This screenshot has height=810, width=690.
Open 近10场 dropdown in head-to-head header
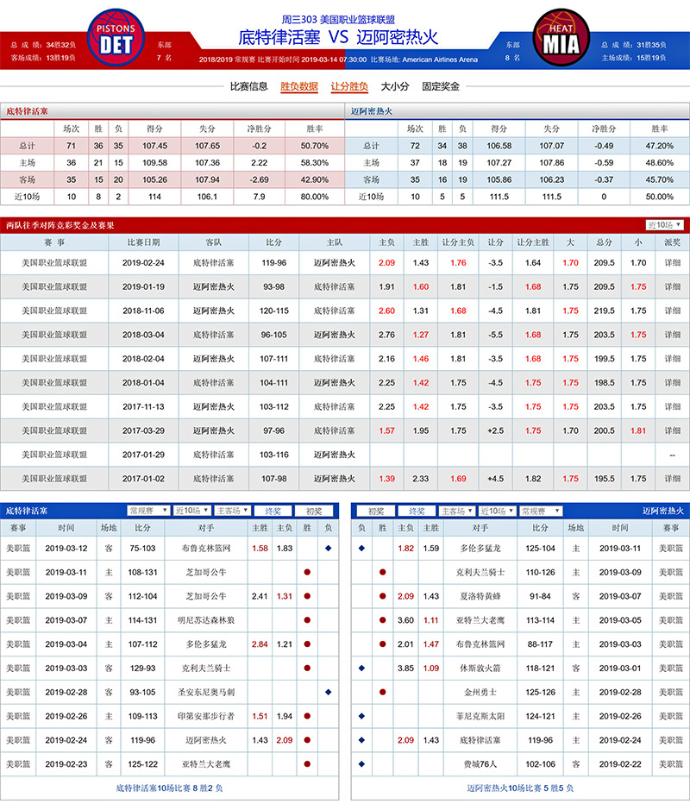(x=665, y=225)
